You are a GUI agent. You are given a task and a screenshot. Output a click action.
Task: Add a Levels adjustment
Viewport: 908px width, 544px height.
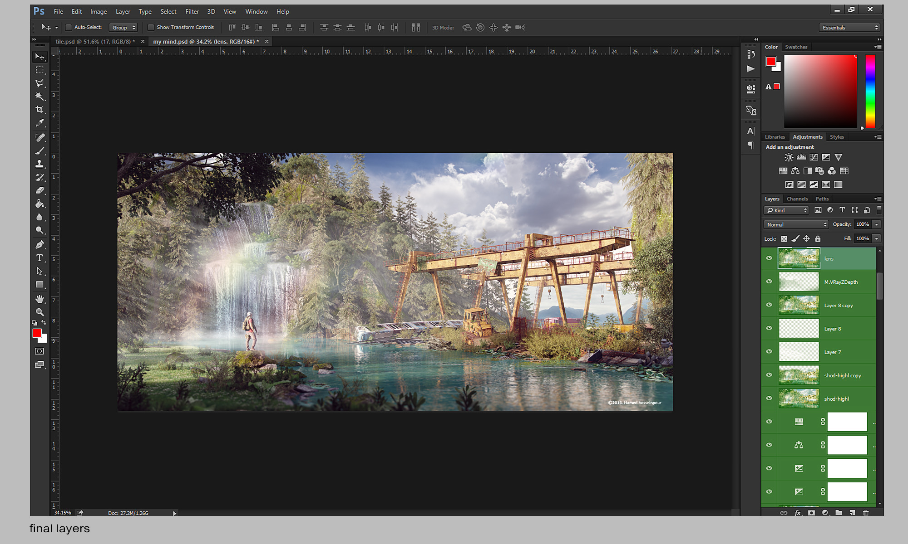[801, 157]
